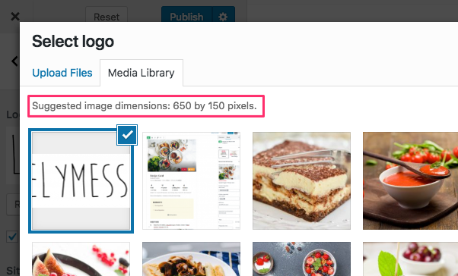Switch to the Upload Files tab
The height and width of the screenshot is (276, 458).
(62, 73)
